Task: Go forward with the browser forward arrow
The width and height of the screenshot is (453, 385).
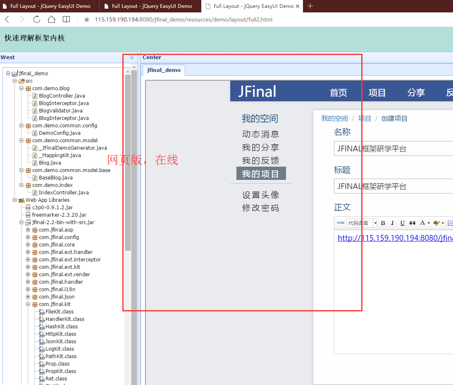Action: click(22, 19)
